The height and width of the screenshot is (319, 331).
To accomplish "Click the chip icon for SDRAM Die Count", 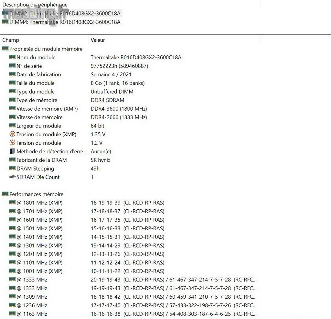I will (12, 177).
